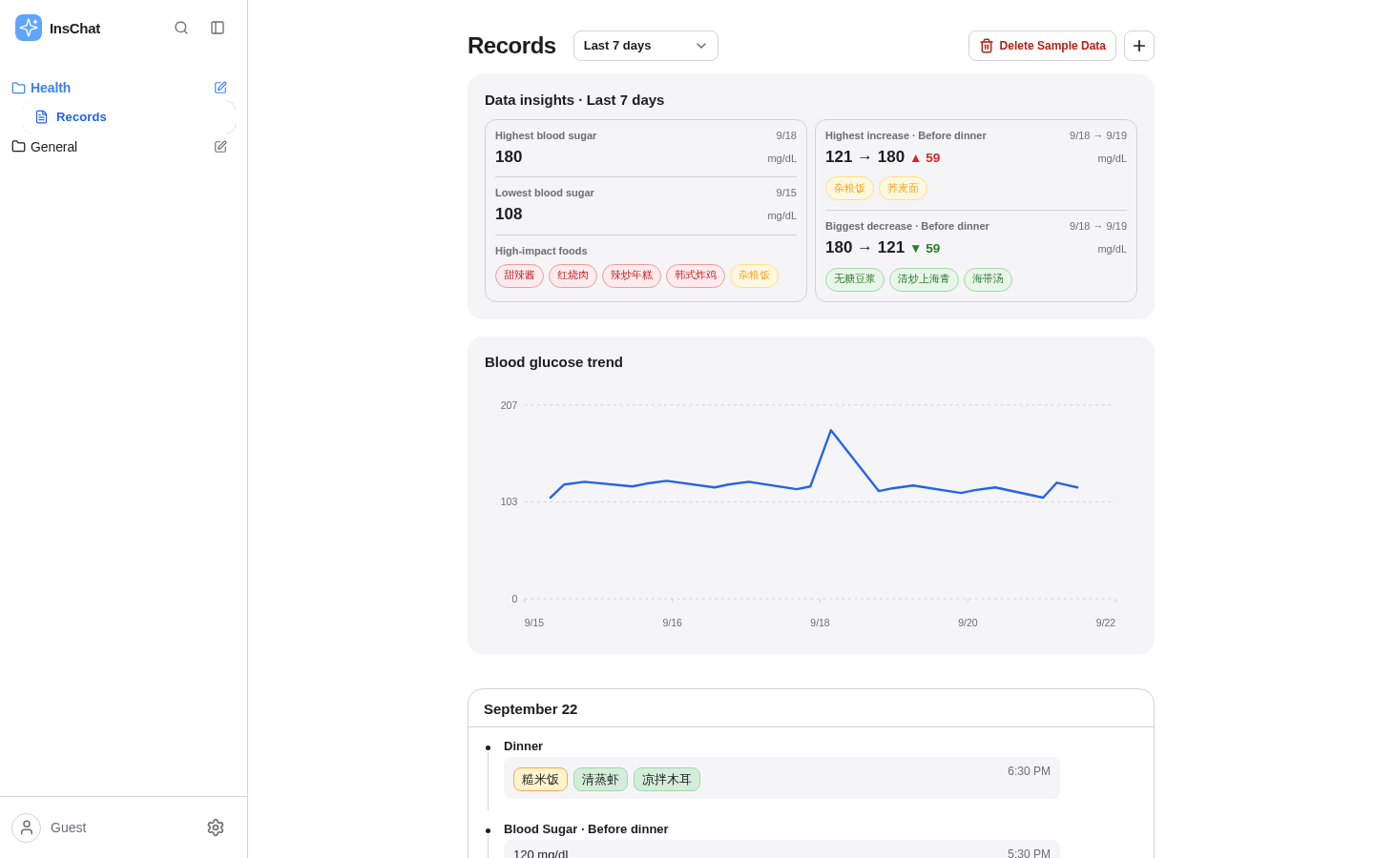Click the 荞麦面 tag
The image size is (1374, 858).
(x=903, y=189)
